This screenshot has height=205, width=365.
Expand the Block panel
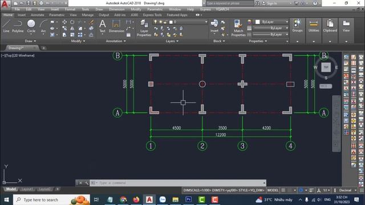coord(219,41)
